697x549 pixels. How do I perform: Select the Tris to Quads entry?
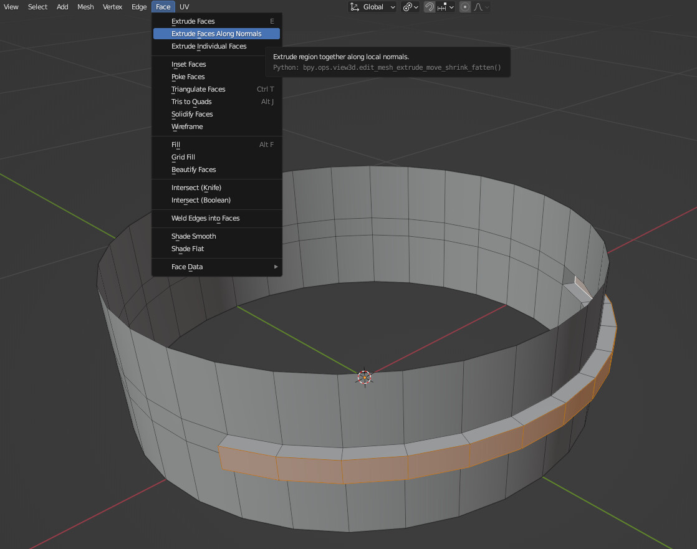click(x=191, y=102)
